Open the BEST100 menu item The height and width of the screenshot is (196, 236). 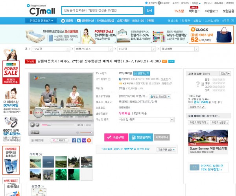[138, 20]
